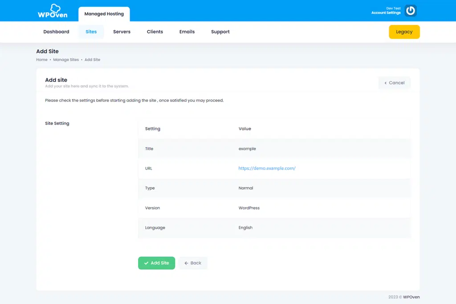Screen dimensions: 456x304
Task: Click the 'Dev Test' account name
Action: pos(393,8)
